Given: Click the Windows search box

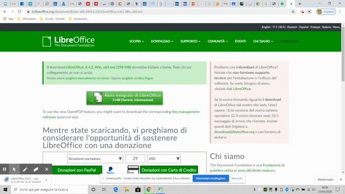Looking at the screenshot, I should (50, 189).
